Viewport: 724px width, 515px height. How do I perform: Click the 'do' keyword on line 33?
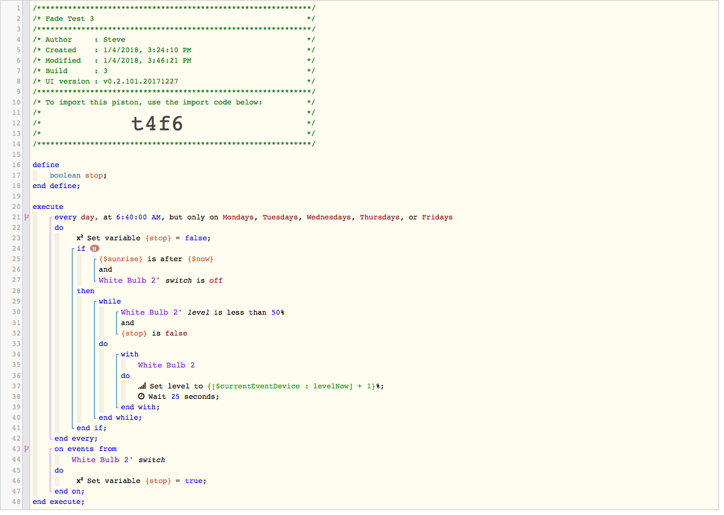tap(103, 344)
